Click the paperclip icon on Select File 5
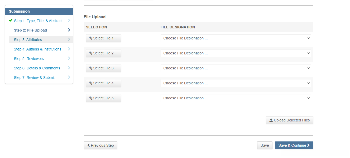This screenshot has width=350, height=158. (91, 98)
